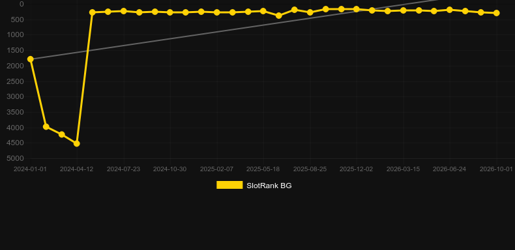This screenshot has height=250, width=515.
Task: Select the first data point at 2024-01-01
Action: point(31,59)
